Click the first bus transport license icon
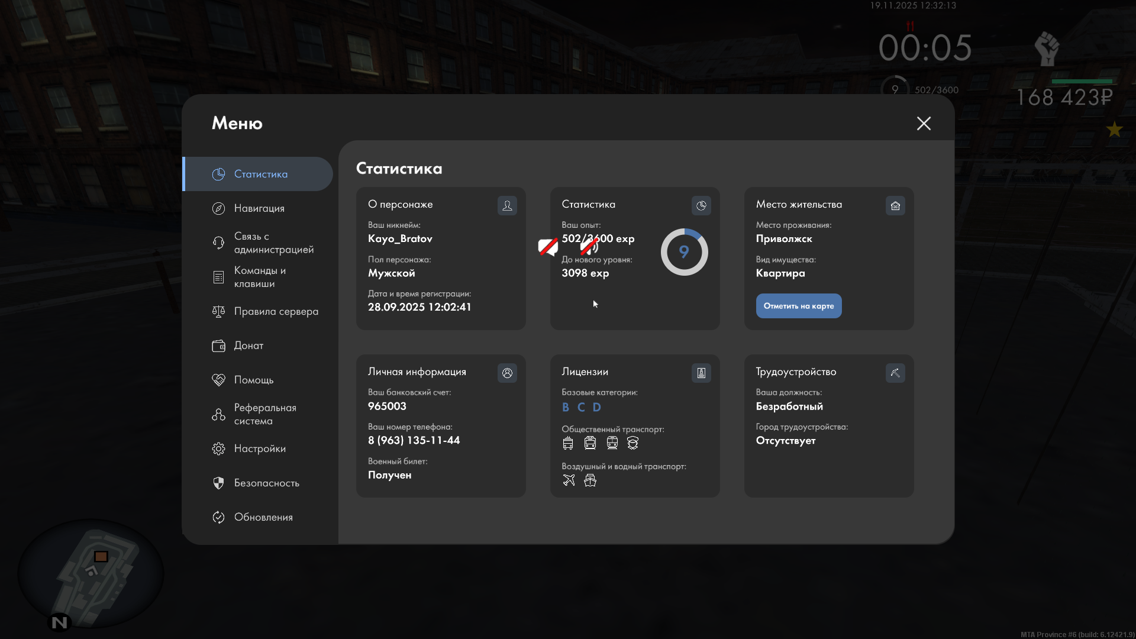Viewport: 1136px width, 639px height. (568, 443)
